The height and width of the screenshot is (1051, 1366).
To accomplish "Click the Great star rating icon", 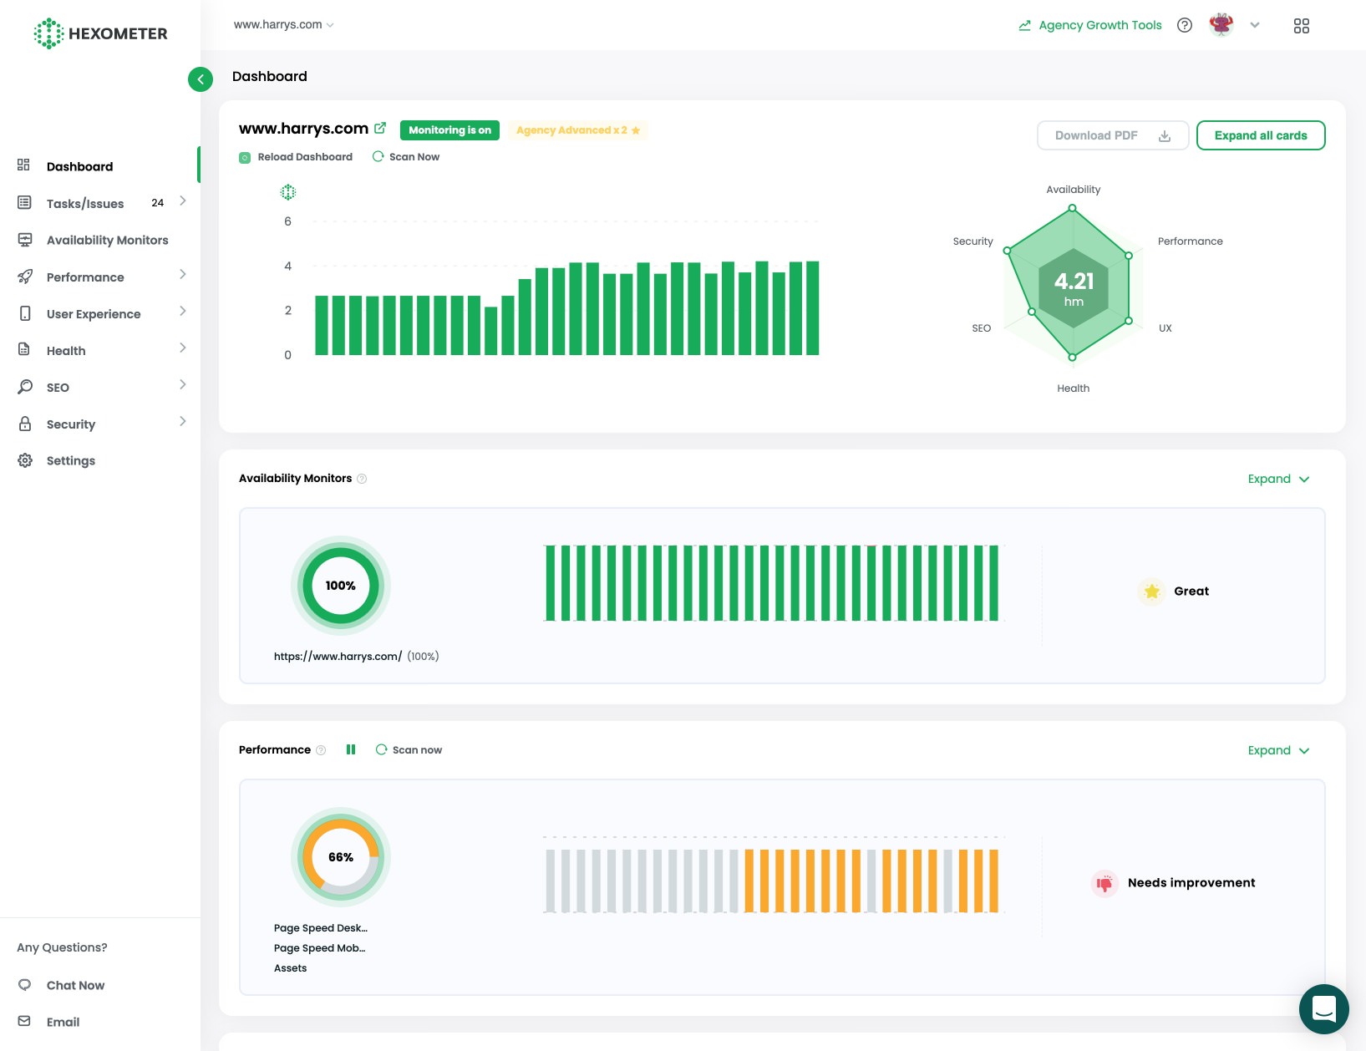I will tap(1152, 592).
